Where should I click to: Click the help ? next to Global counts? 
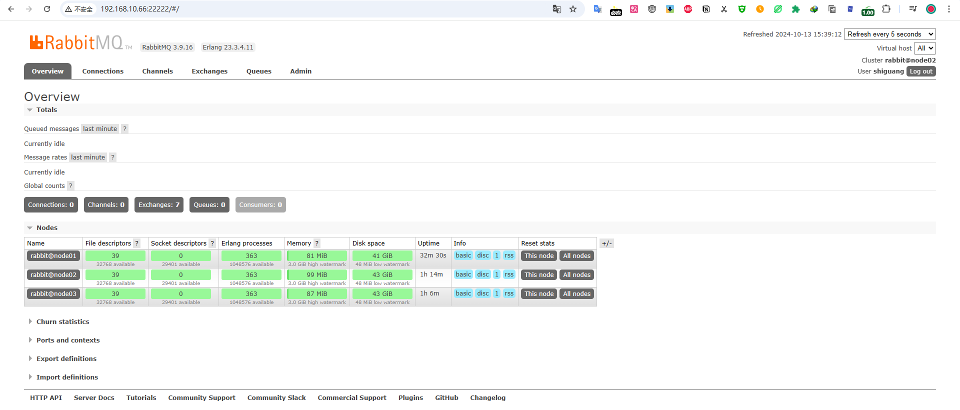(x=71, y=186)
